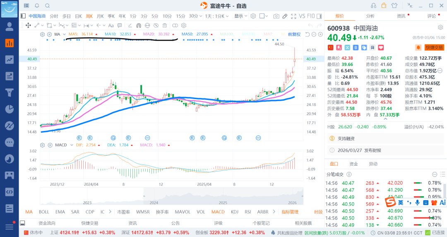The width and height of the screenshot is (447, 237).
Task: Open the 资讯 tab in right panel
Action: point(401,16)
